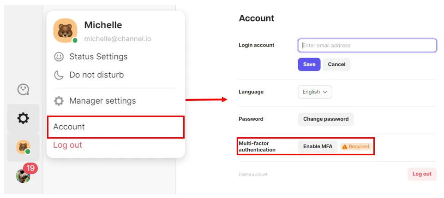Click the bear avatar in sidebar

pos(23,147)
